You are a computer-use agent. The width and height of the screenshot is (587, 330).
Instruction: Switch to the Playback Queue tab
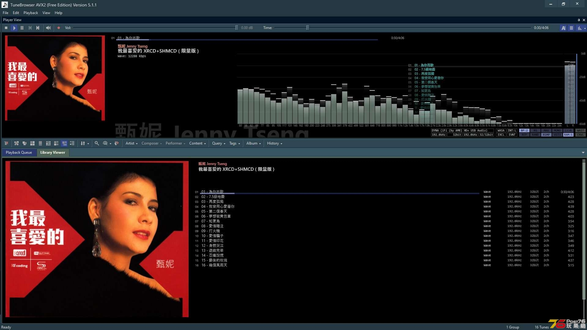click(19, 152)
